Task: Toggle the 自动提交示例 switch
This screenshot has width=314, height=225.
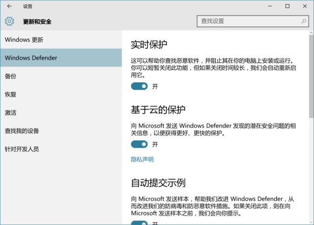Action: point(139,223)
